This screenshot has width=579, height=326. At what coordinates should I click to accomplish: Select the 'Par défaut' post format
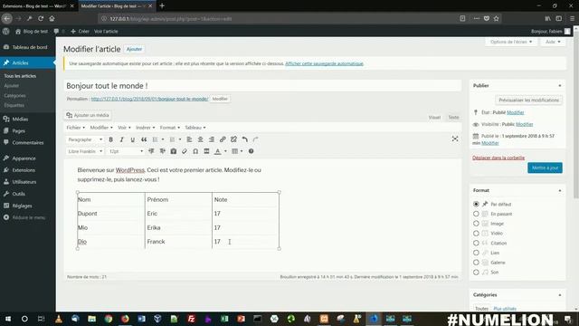click(x=476, y=204)
